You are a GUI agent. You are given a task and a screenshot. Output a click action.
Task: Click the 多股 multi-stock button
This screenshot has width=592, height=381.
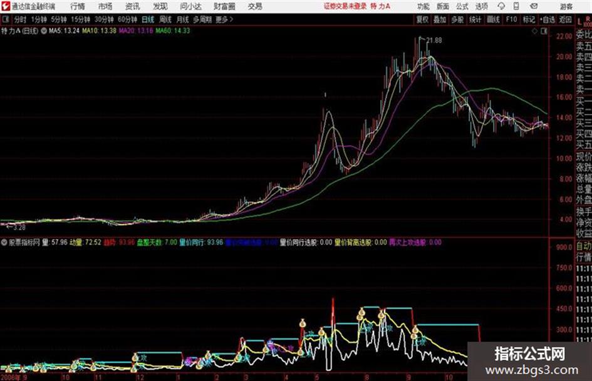(x=457, y=19)
